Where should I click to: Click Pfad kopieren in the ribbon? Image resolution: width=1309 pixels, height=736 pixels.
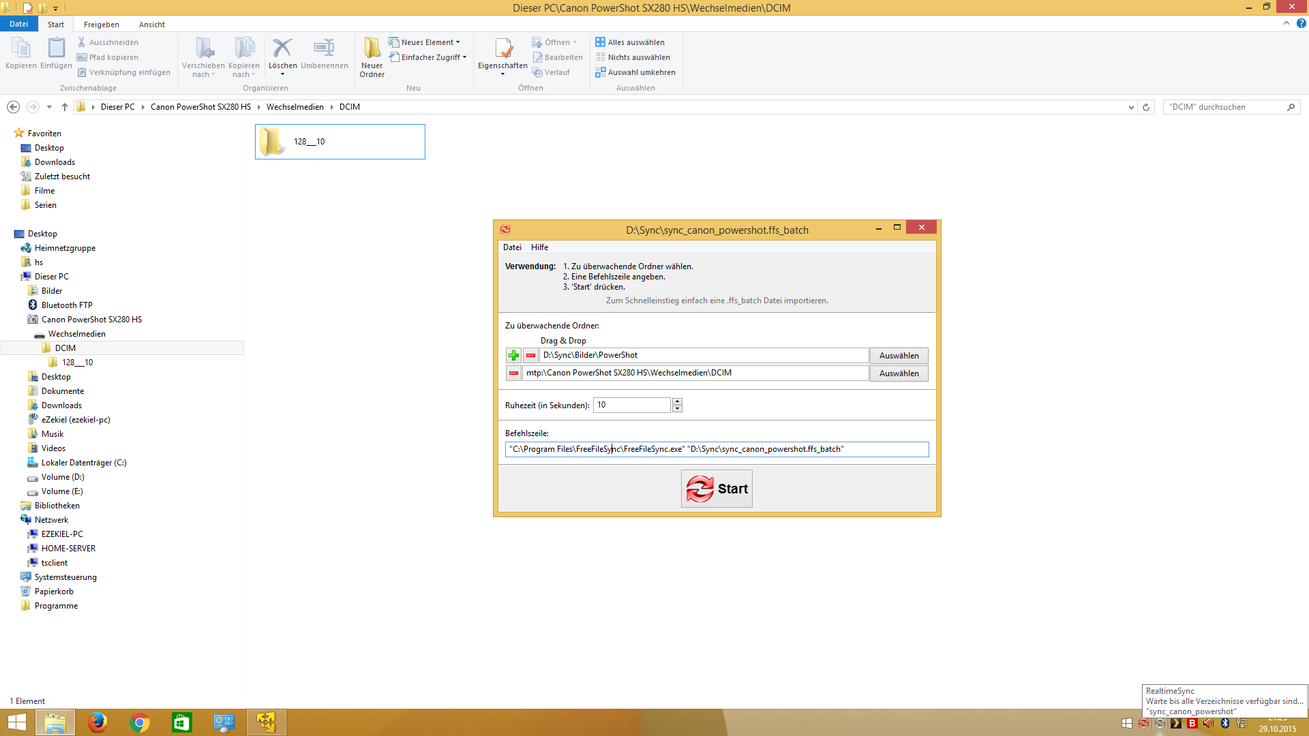click(x=108, y=57)
